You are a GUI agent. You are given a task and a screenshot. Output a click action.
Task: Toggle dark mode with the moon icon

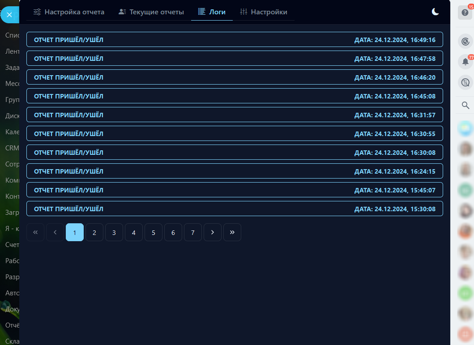coord(435,12)
